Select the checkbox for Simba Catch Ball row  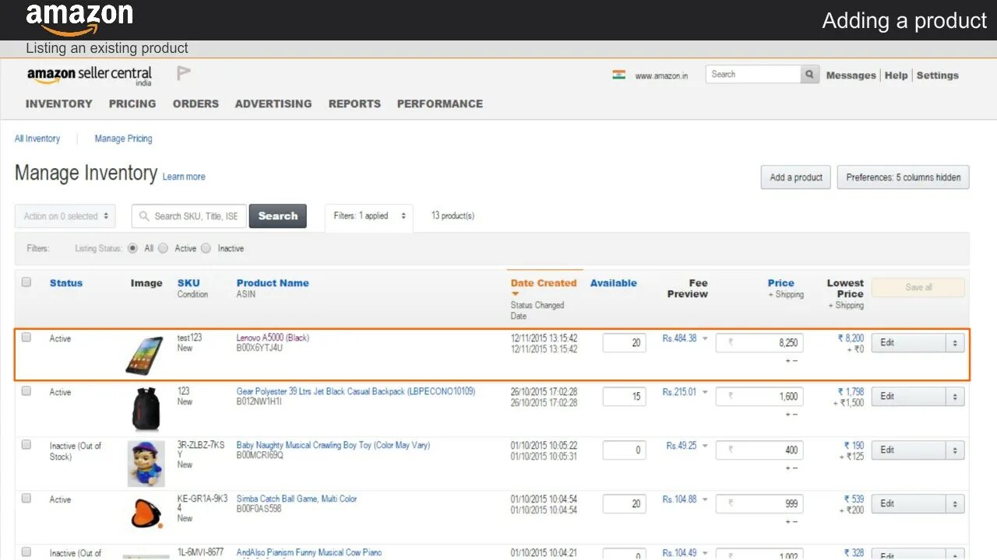coord(26,499)
